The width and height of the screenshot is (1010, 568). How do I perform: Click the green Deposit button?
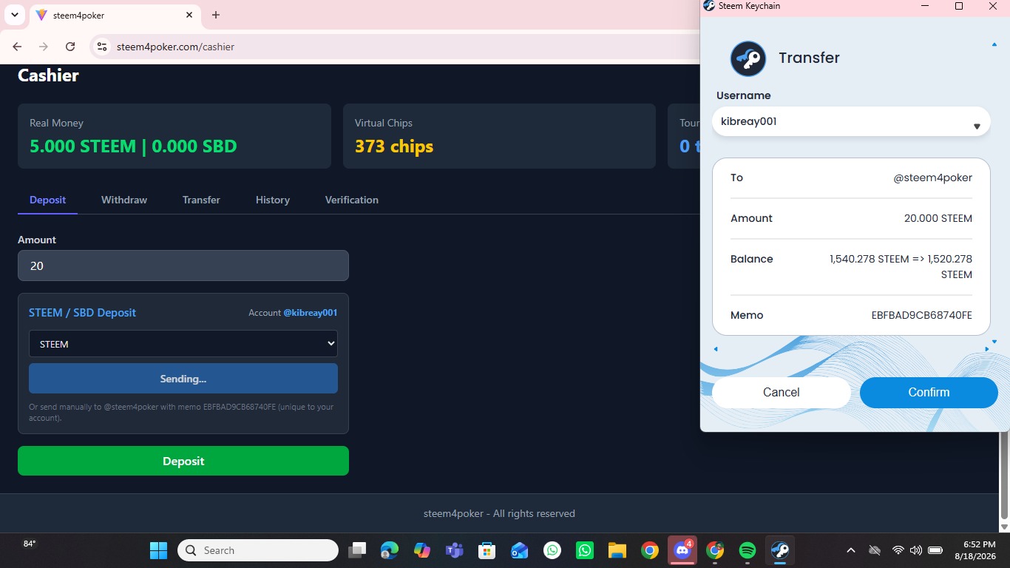point(183,461)
